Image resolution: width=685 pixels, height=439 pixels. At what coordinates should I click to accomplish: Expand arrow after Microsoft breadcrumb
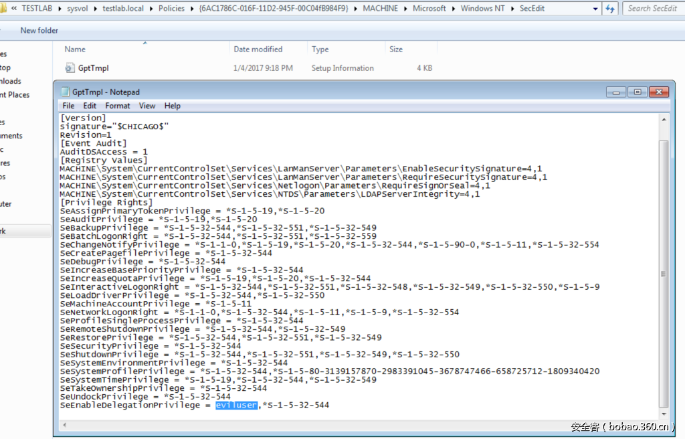point(454,8)
